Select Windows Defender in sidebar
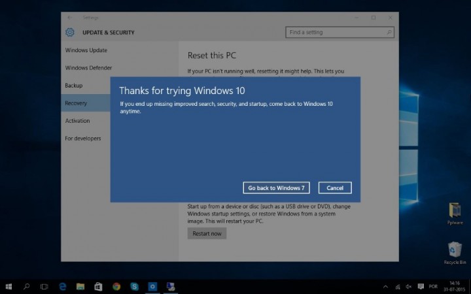Image resolution: width=471 pixels, height=294 pixels. point(88,68)
